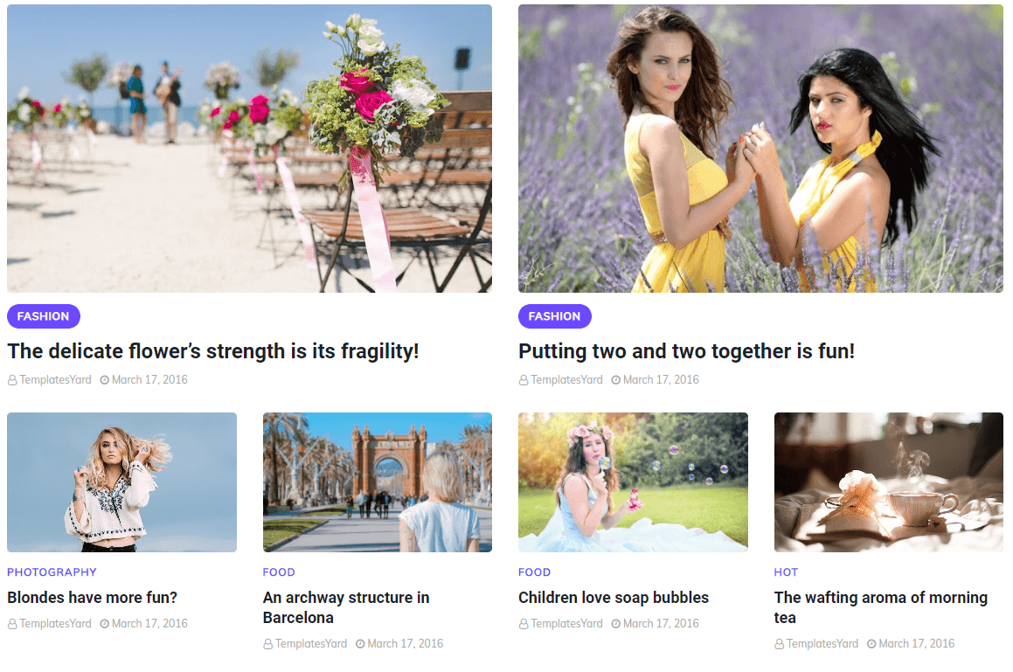The height and width of the screenshot is (672, 1013).
Task: Select FOOD category above soap bubbles post
Action: tap(534, 572)
